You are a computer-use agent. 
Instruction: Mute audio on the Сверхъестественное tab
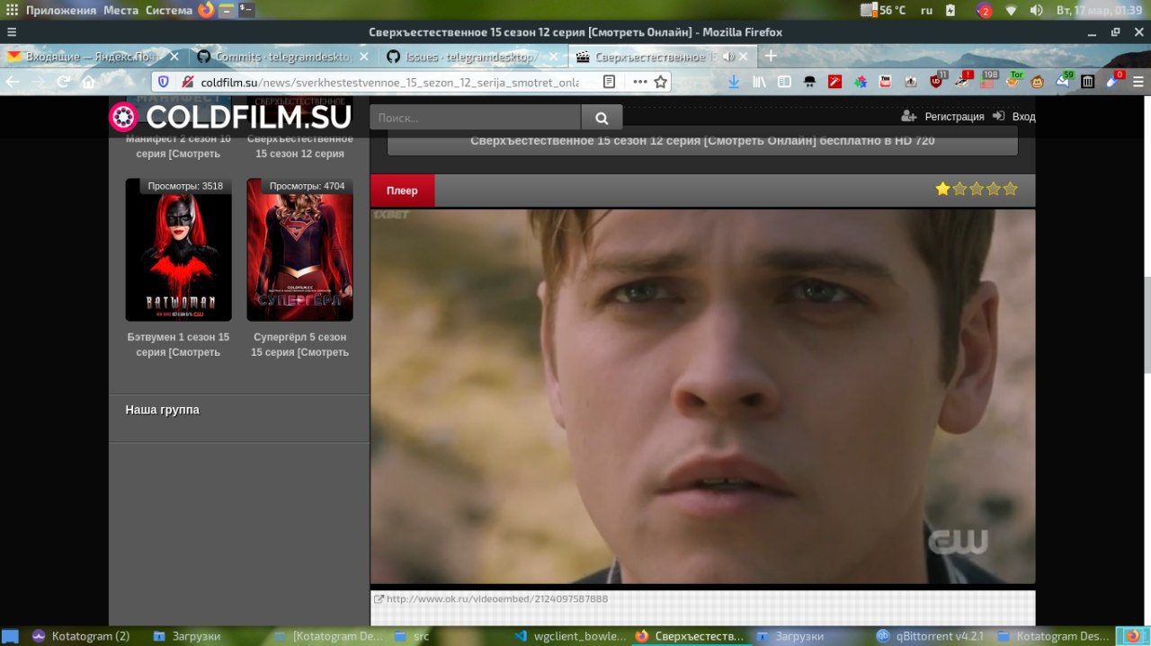coord(728,57)
